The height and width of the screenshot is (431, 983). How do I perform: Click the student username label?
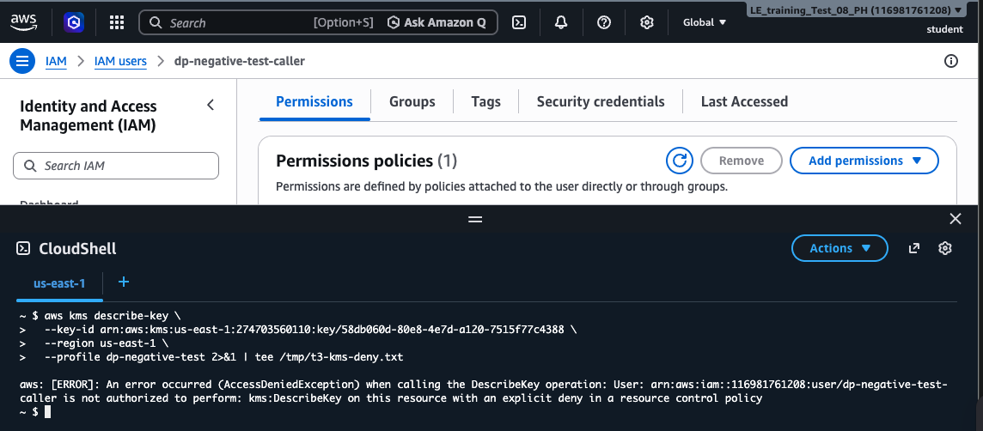point(944,29)
